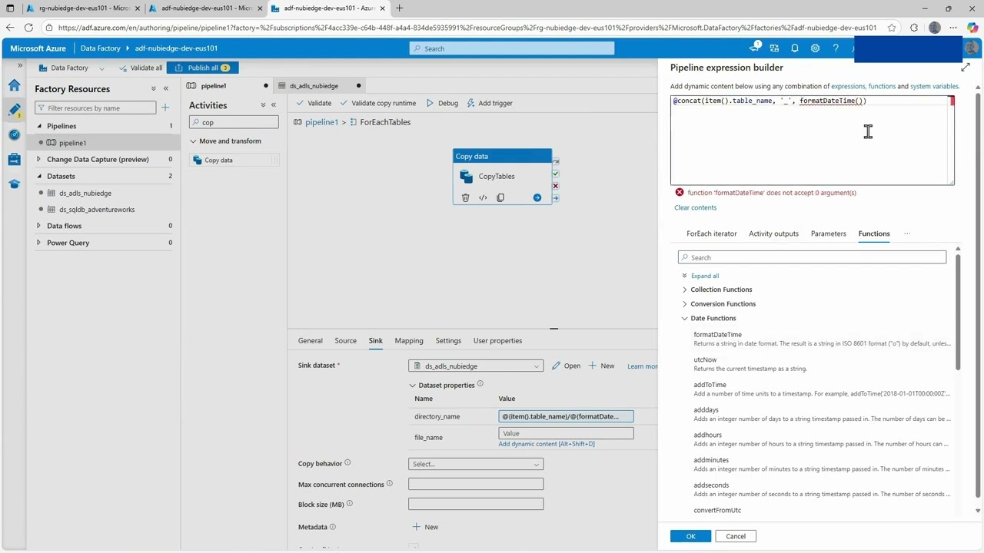Collapse the Activities panel

(x=273, y=105)
